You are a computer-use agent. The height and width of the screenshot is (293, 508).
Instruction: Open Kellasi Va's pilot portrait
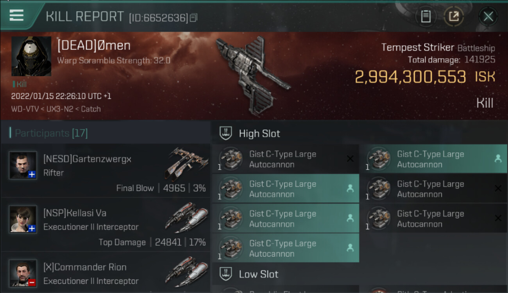coord(23,219)
